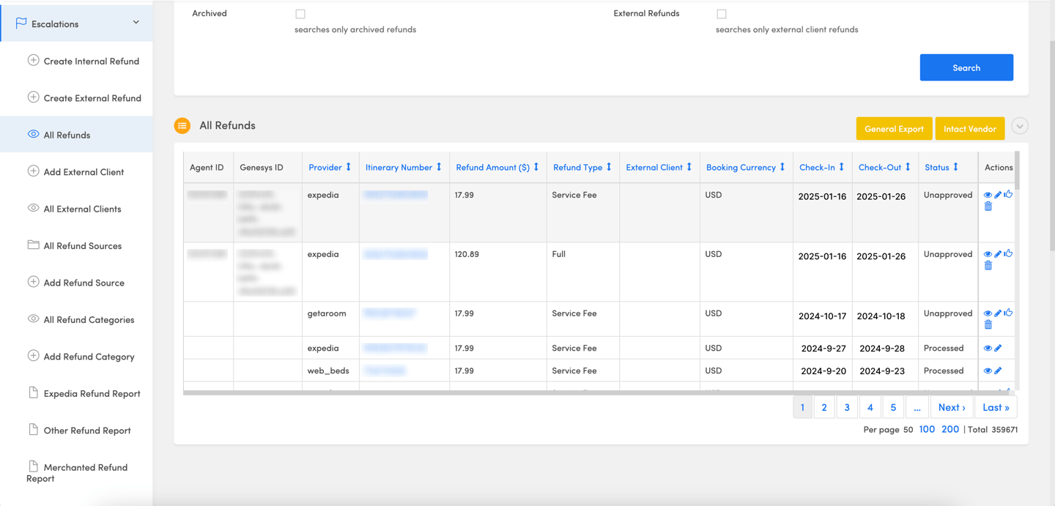Viewport: 1055px width, 506px height.
Task: View the 120.89 Full refund
Action: 988,254
